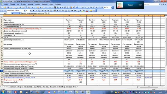This screenshot has height=94, width=167.
Task: Click the Increase Decimal icon
Action: pyautogui.click(x=66, y=10)
